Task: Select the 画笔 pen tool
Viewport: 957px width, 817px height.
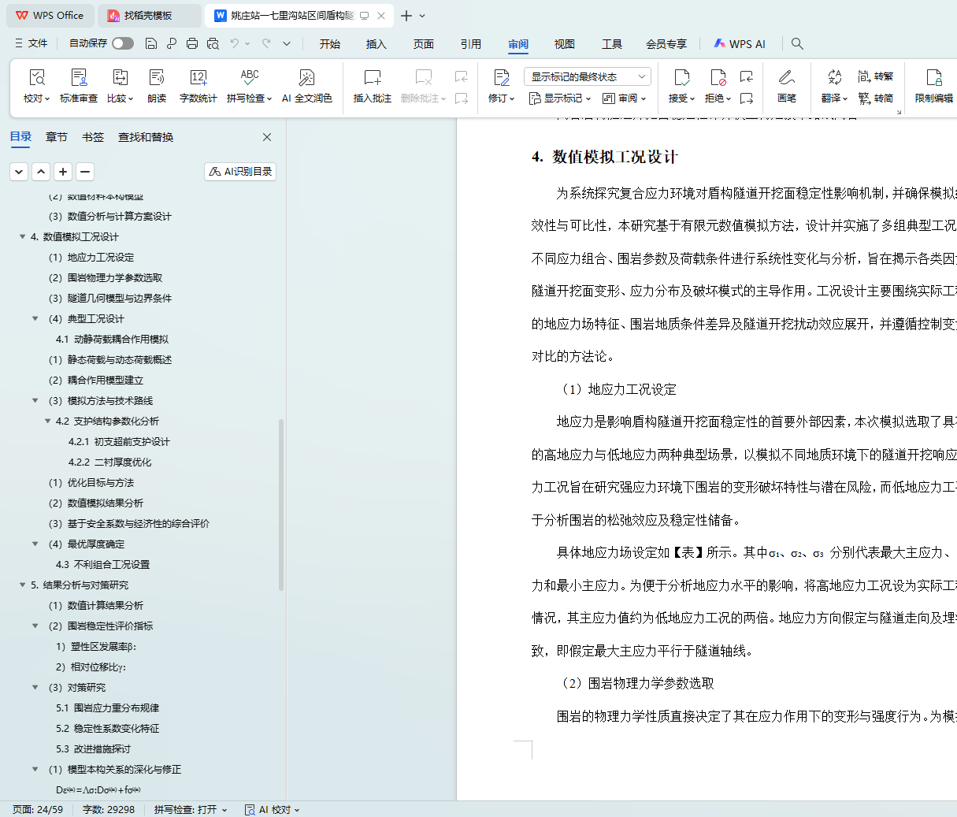Action: [x=786, y=85]
